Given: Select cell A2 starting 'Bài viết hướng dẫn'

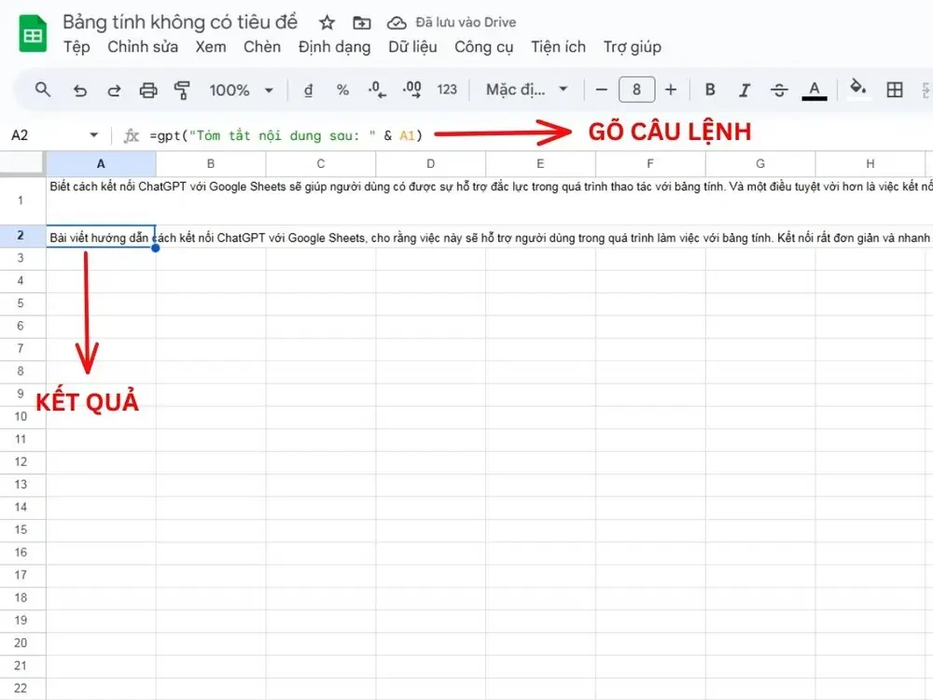Looking at the screenshot, I should [101, 236].
